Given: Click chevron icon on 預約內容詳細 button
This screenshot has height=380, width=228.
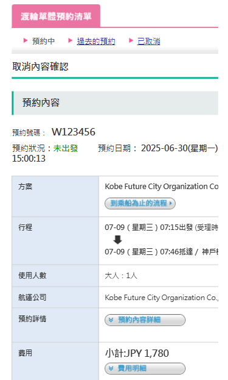Looking at the screenshot, I should 111,320.
